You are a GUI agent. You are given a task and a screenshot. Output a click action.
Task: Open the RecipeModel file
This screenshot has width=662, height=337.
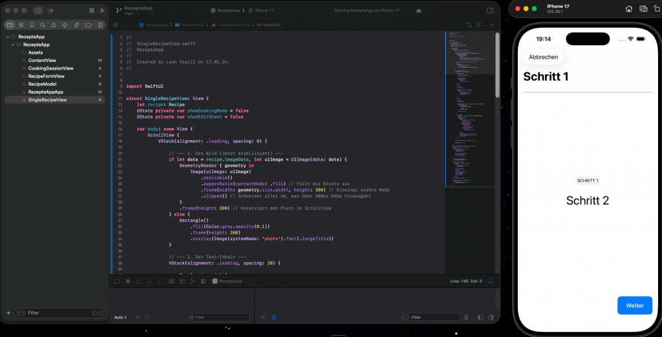(x=42, y=84)
